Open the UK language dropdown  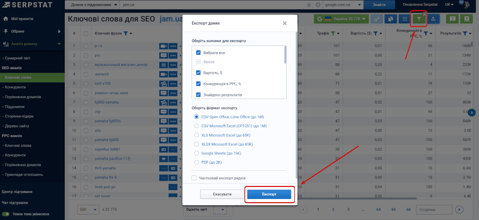tap(449, 4)
